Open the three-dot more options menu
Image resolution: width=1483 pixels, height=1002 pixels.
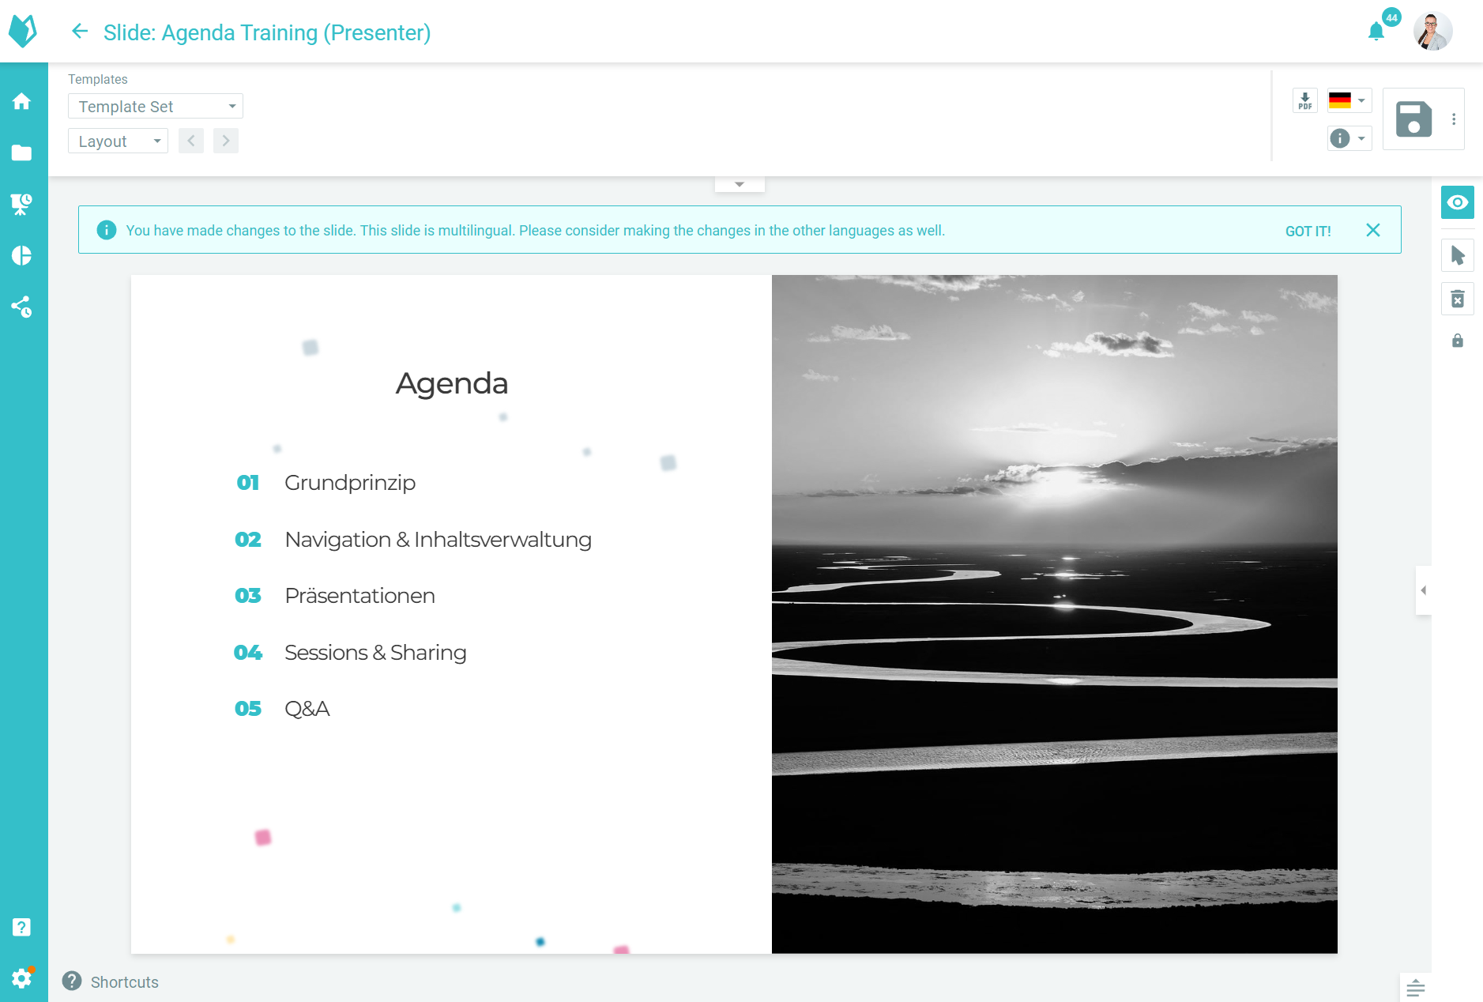1454,119
